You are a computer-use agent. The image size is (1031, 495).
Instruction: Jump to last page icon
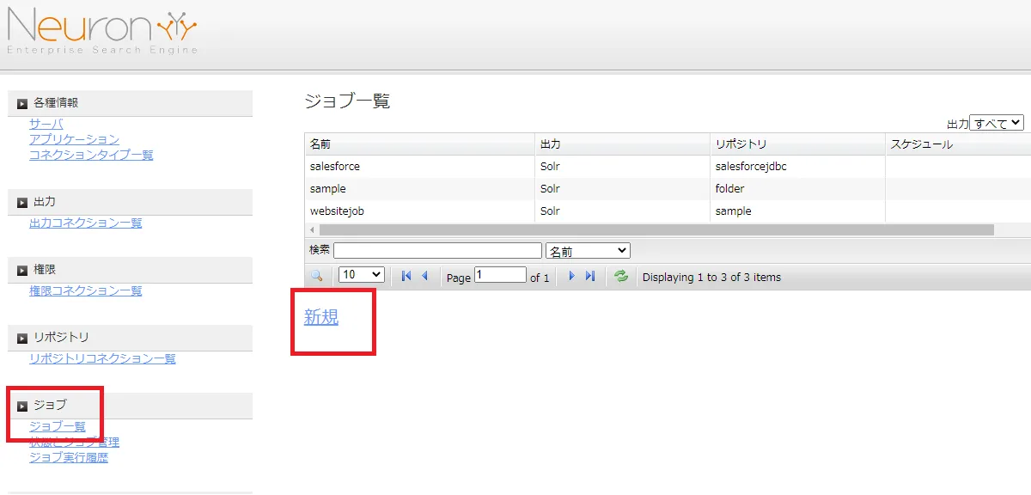coord(589,276)
